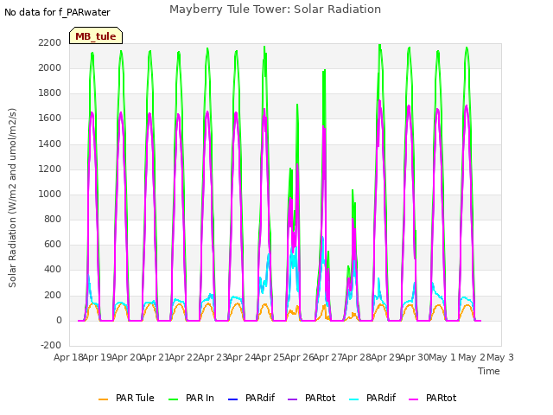Click the 'May 2' date tick label

pos(472,357)
